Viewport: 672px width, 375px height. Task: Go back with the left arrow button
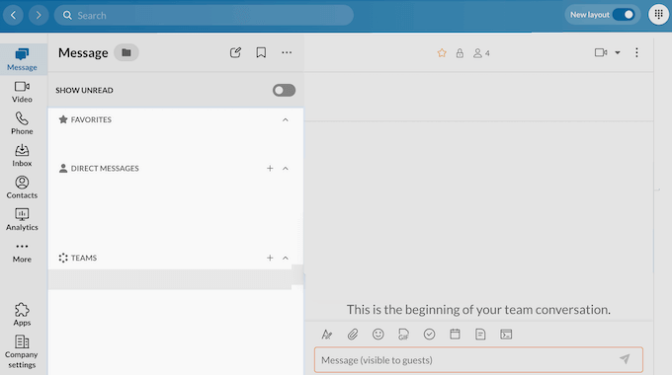[13, 16]
